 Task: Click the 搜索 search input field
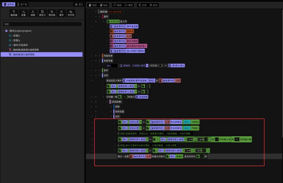(x=42, y=24)
